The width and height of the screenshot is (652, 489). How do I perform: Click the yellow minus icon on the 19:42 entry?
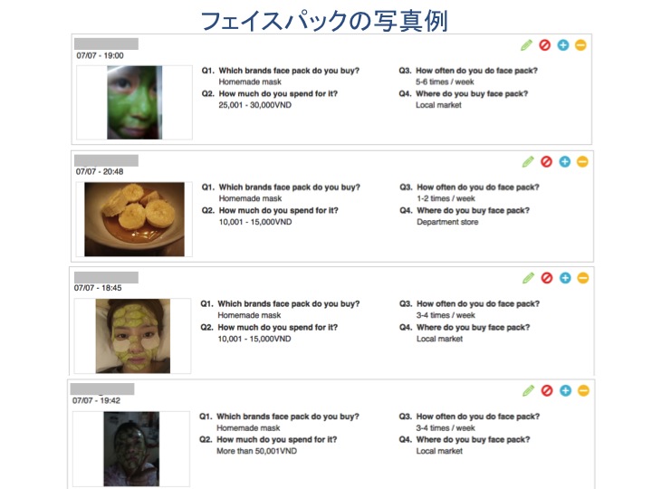tap(583, 390)
